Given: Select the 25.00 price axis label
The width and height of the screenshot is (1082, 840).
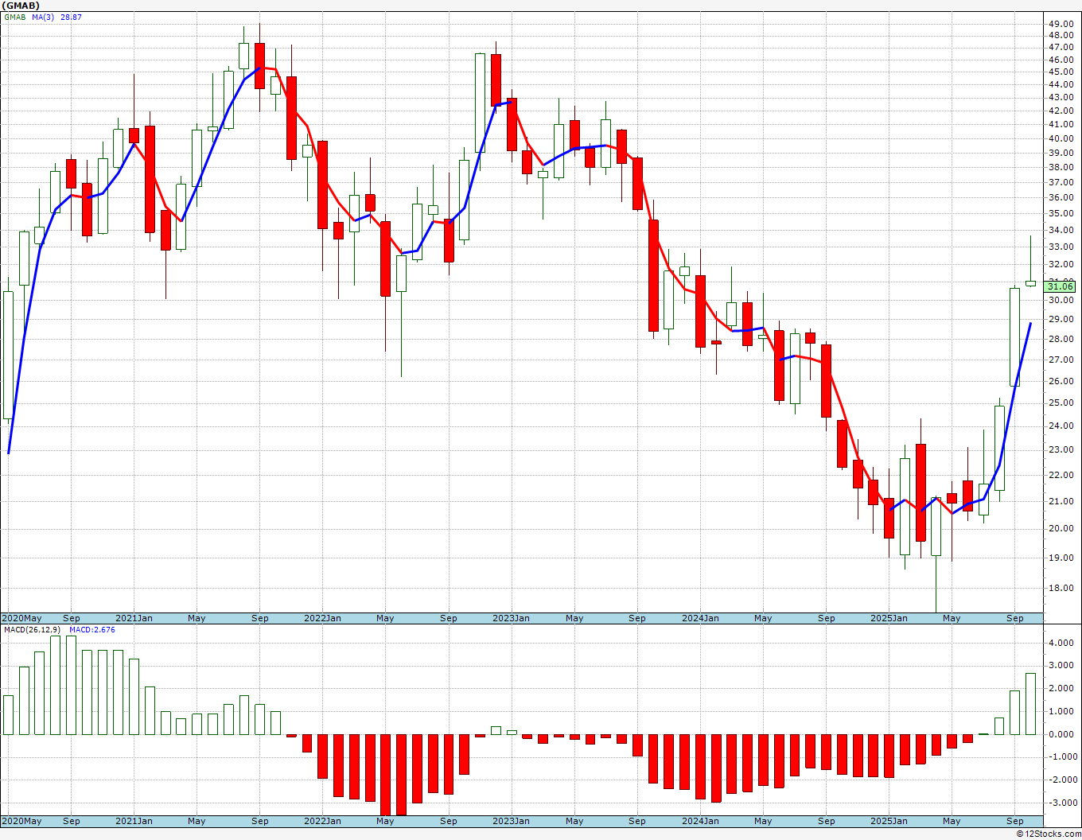Looking at the screenshot, I should [x=1061, y=402].
